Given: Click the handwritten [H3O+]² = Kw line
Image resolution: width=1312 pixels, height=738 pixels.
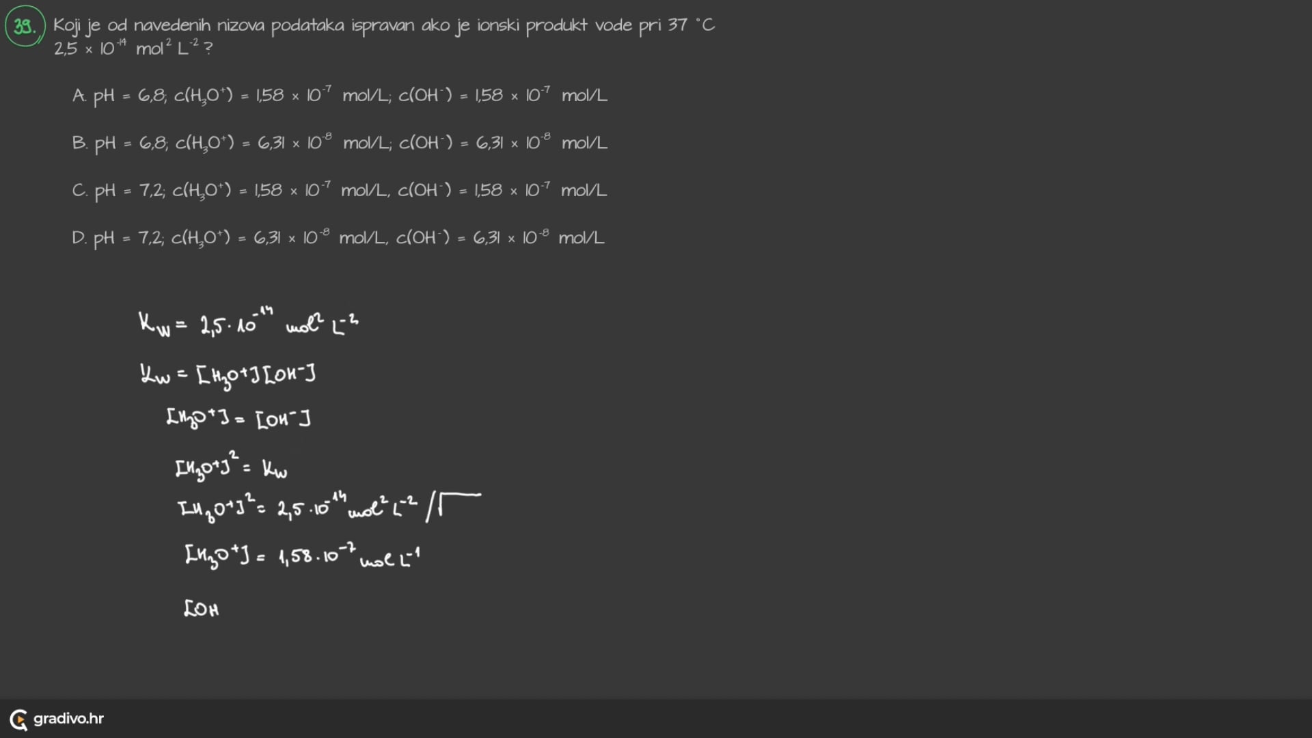Looking at the screenshot, I should click(231, 467).
